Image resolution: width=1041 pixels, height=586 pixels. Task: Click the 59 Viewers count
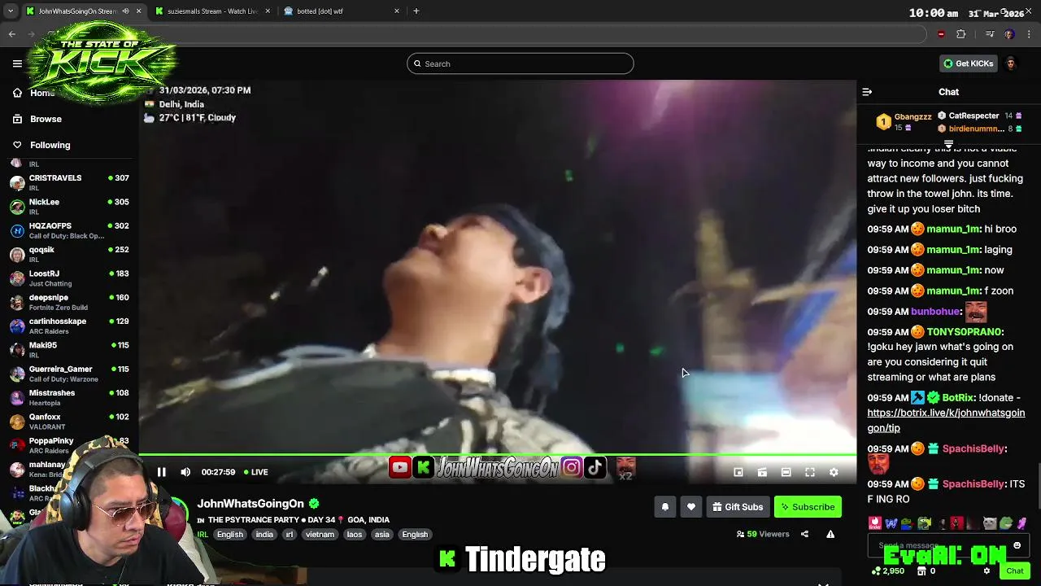click(x=763, y=534)
